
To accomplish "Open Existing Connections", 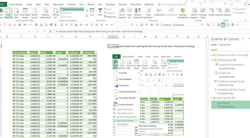I will point(45,13).
